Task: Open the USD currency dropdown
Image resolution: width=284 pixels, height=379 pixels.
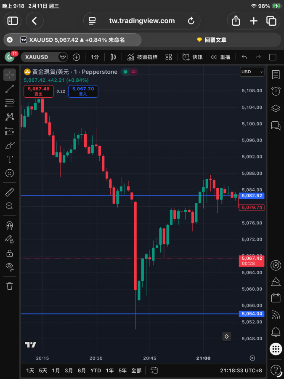Action: (x=252, y=72)
